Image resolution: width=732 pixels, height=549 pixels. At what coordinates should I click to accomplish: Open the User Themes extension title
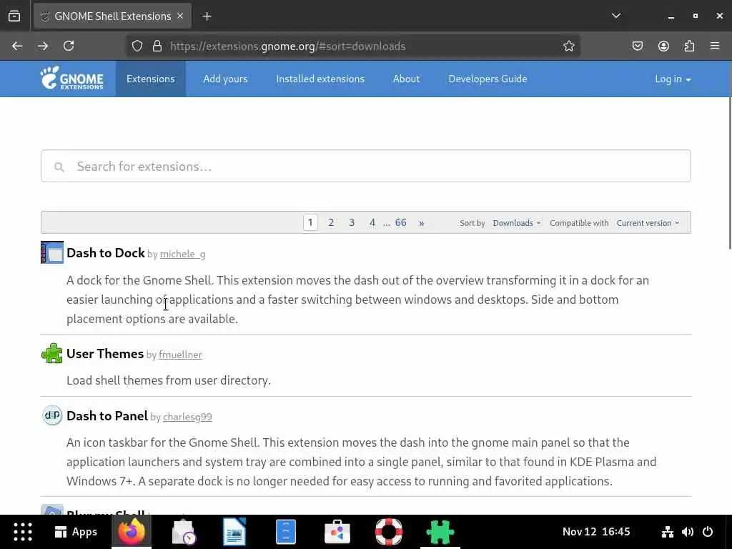tap(105, 353)
